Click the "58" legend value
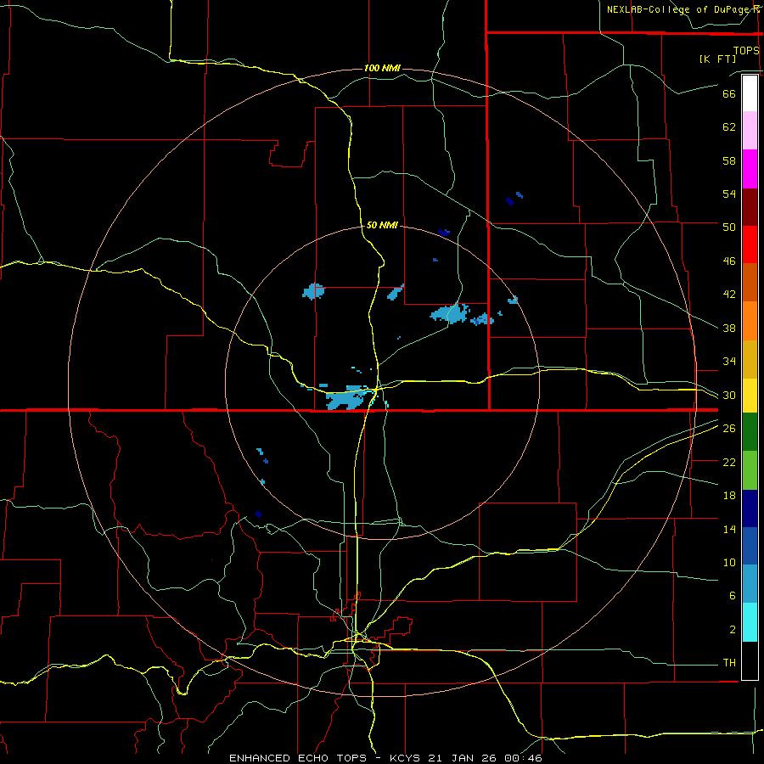Screen dimensions: 764x764 [729, 160]
